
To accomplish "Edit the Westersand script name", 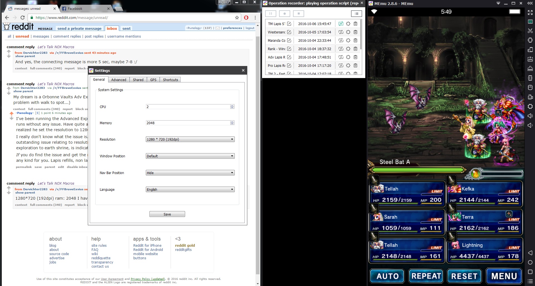I will pos(289,32).
